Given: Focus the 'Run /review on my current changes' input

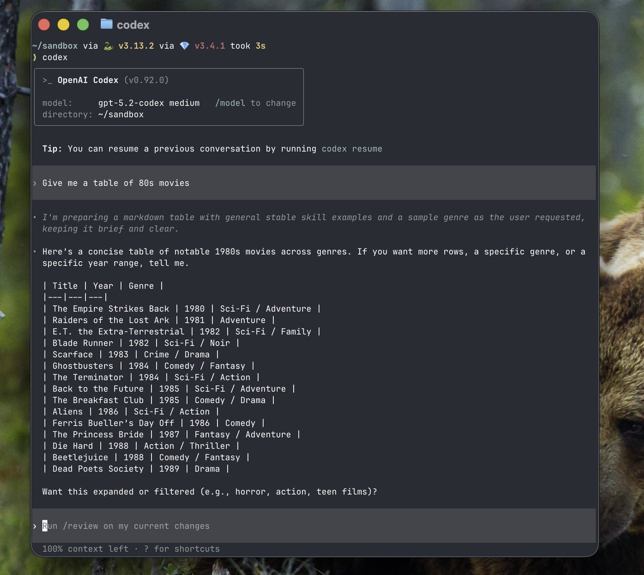Looking at the screenshot, I should pos(314,526).
